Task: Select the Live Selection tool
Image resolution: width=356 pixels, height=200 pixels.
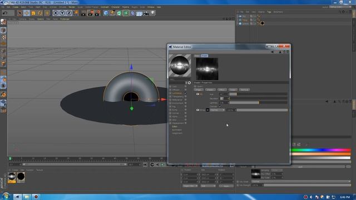Action: click(20, 13)
